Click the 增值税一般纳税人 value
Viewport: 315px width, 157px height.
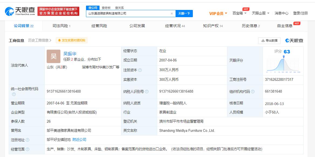[x=173, y=103]
